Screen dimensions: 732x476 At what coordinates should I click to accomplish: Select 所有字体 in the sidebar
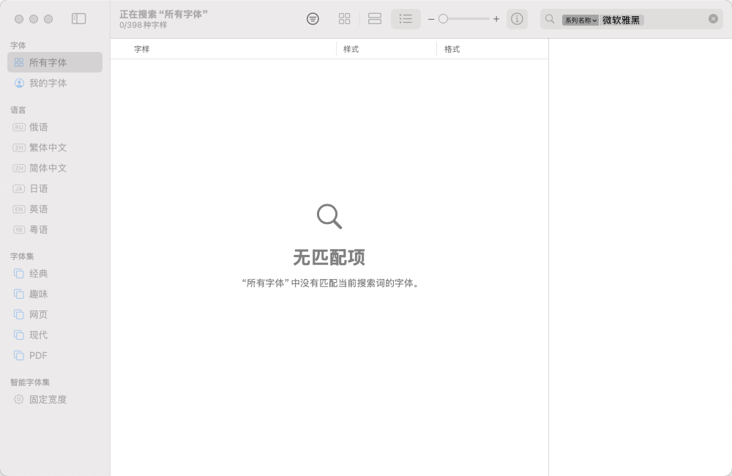click(48, 63)
